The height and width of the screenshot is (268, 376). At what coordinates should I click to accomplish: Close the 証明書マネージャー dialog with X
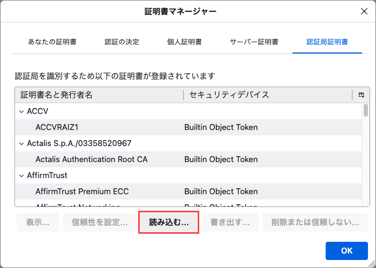pos(364,11)
